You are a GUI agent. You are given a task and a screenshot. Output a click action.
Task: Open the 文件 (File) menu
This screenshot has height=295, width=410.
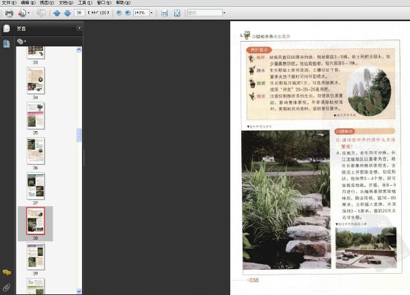(9, 3)
